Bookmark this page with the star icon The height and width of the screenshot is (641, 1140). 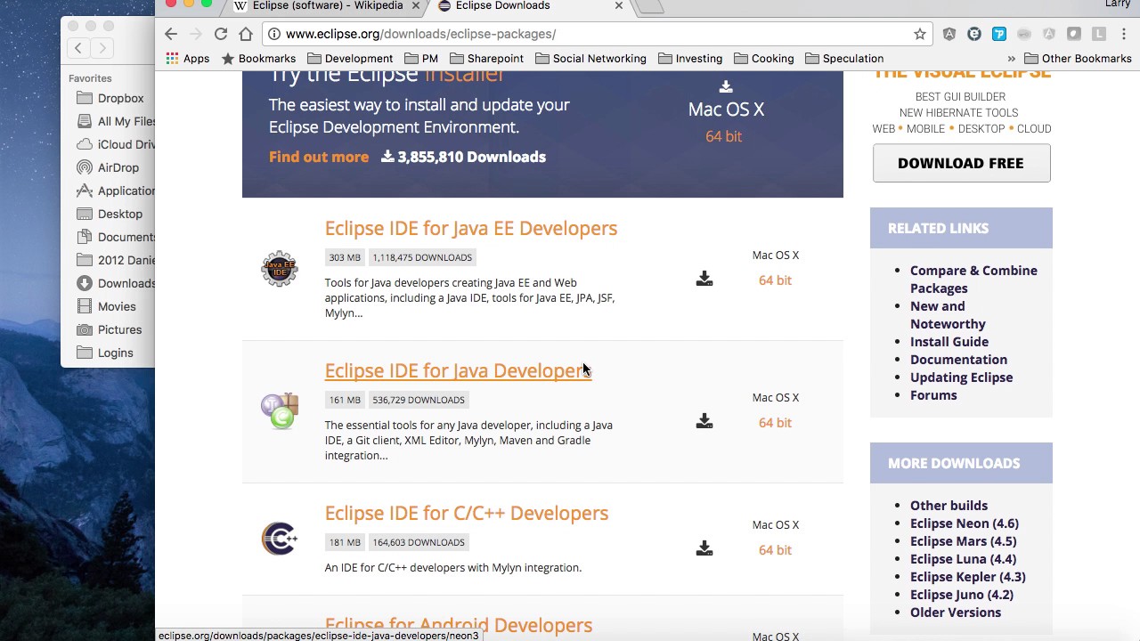pyautogui.click(x=920, y=34)
